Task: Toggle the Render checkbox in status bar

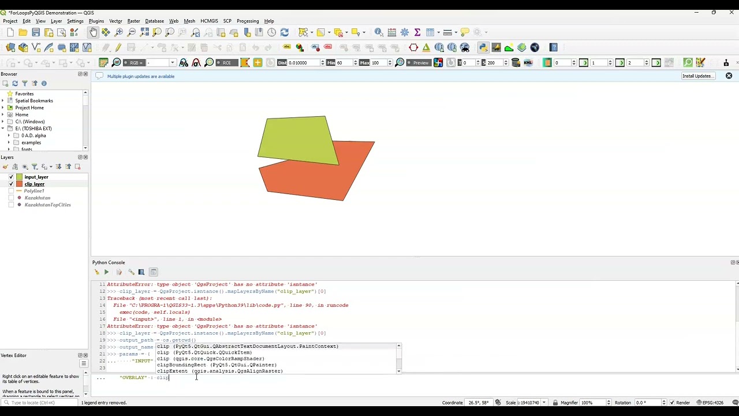Action: pos(672,403)
